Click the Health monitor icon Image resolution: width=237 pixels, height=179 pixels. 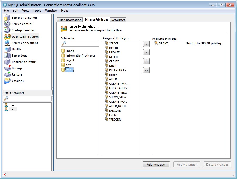click(7, 49)
